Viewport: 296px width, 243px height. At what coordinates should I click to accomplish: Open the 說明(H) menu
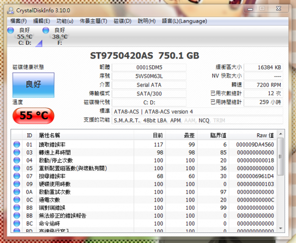click(x=147, y=21)
